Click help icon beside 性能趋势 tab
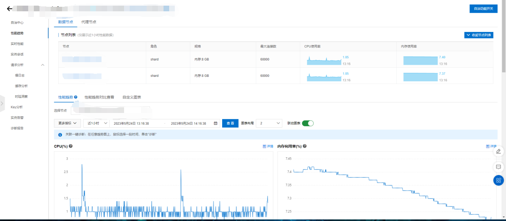The width and height of the screenshot is (506, 221). 76,97
